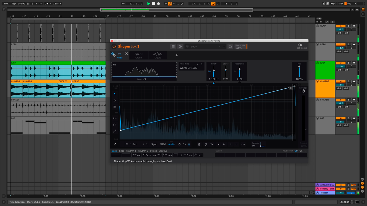367x206 pixels.
Task: Toggle the Filter shaper power icon
Action: 113,54
